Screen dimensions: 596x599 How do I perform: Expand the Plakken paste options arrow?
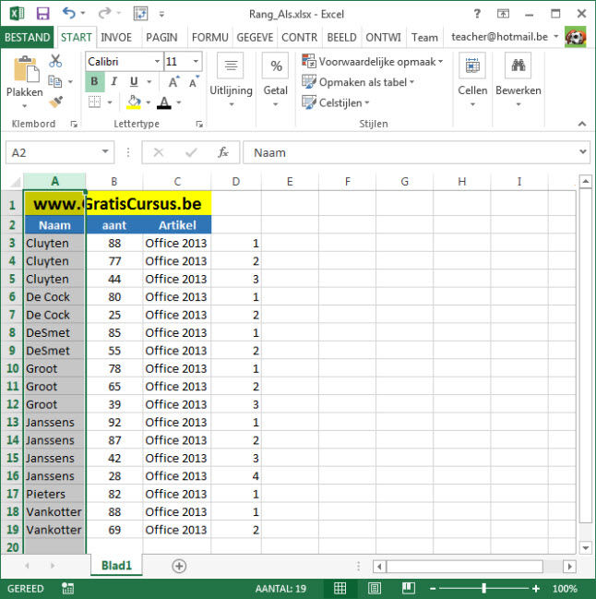(x=24, y=105)
